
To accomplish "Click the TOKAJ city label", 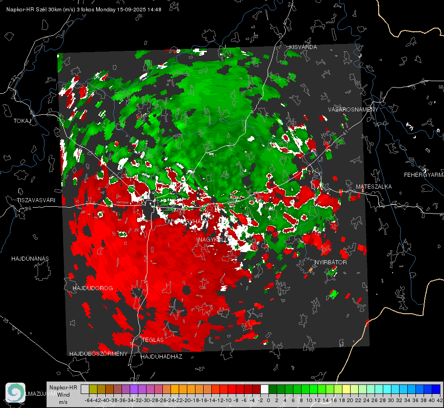I will 22,121.
